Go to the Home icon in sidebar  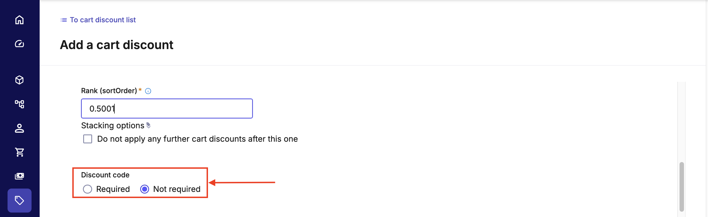(x=19, y=20)
